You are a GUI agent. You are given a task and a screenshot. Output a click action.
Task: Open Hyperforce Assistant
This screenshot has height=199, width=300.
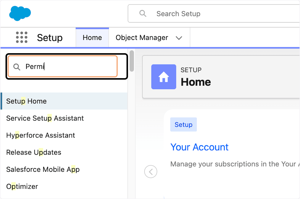coord(40,135)
